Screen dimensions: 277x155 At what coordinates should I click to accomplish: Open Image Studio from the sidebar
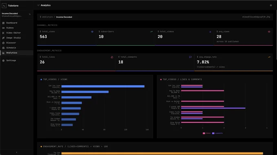pos(17,38)
